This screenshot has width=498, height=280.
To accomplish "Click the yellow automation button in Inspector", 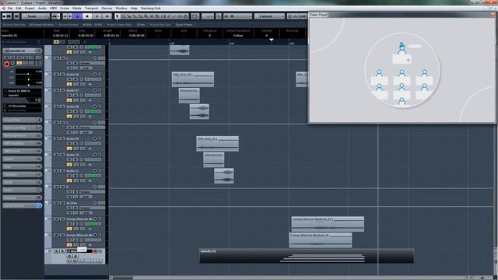I will click(19, 63).
